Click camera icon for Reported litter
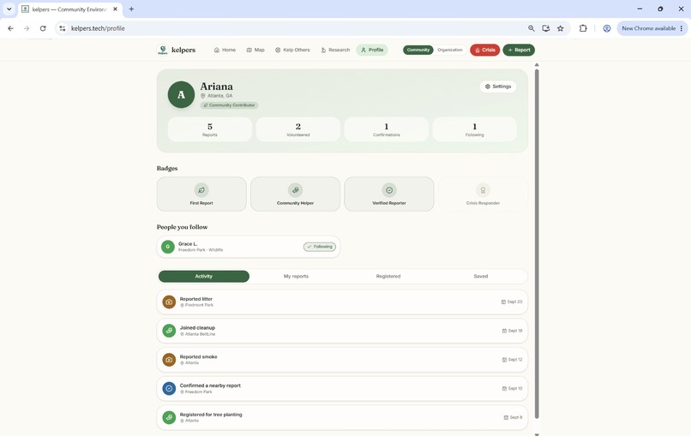The height and width of the screenshot is (436, 691). tap(169, 302)
